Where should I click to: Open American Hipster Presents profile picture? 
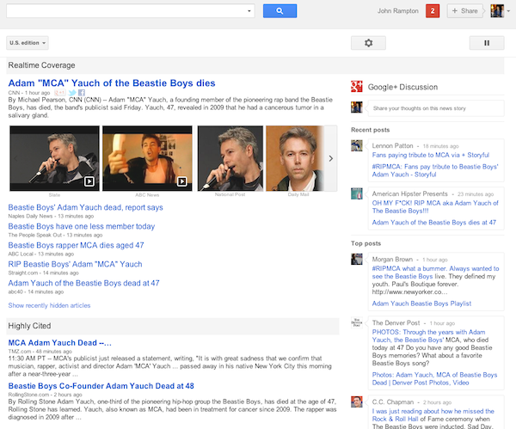point(357,193)
